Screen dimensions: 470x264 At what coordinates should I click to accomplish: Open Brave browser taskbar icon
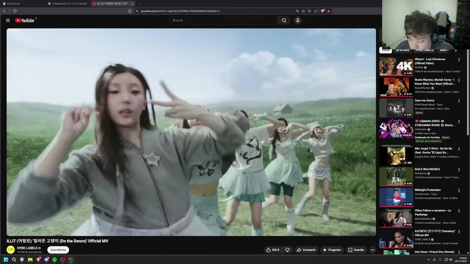coord(38,260)
